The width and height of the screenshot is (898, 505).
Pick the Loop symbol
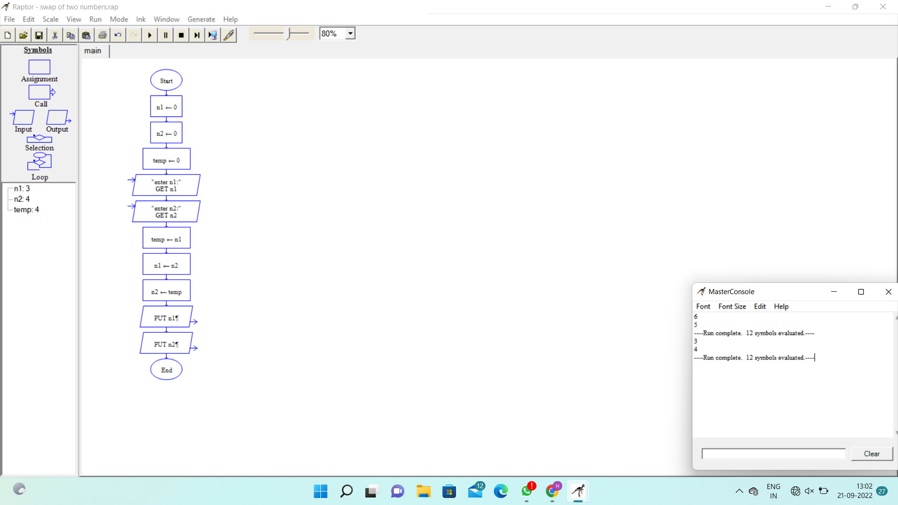click(39, 162)
